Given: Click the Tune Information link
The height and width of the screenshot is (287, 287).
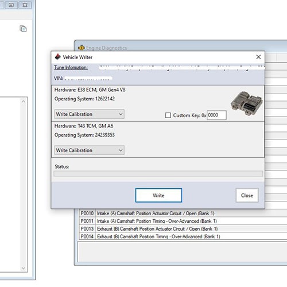Looking at the screenshot, I should pyautogui.click(x=71, y=68).
